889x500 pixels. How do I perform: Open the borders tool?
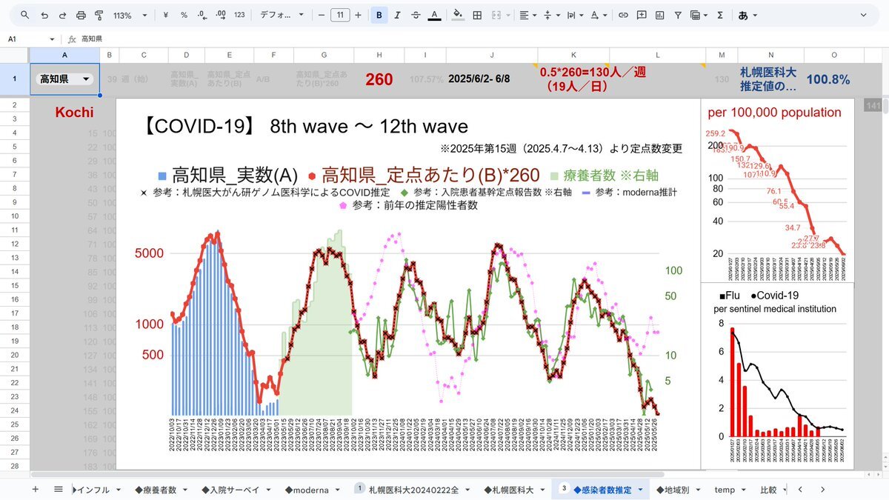pyautogui.click(x=477, y=15)
